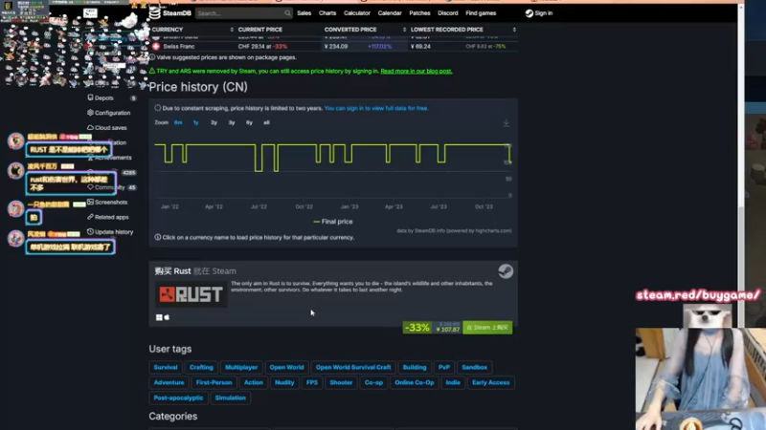Click the Community heart icon in sidebar

tap(90, 187)
